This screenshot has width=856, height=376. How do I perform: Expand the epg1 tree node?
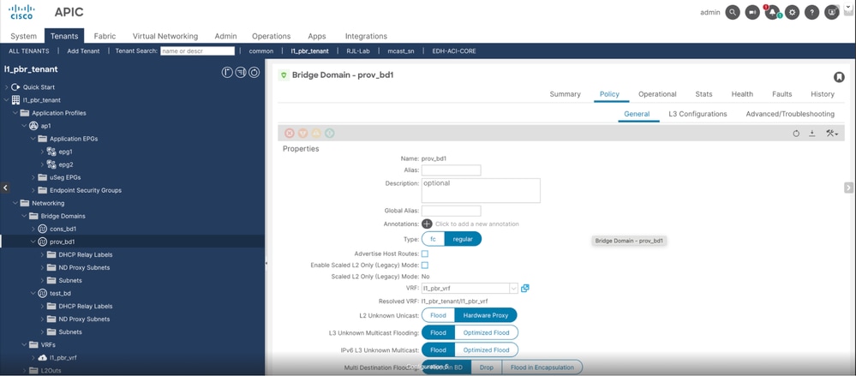pyautogui.click(x=42, y=152)
